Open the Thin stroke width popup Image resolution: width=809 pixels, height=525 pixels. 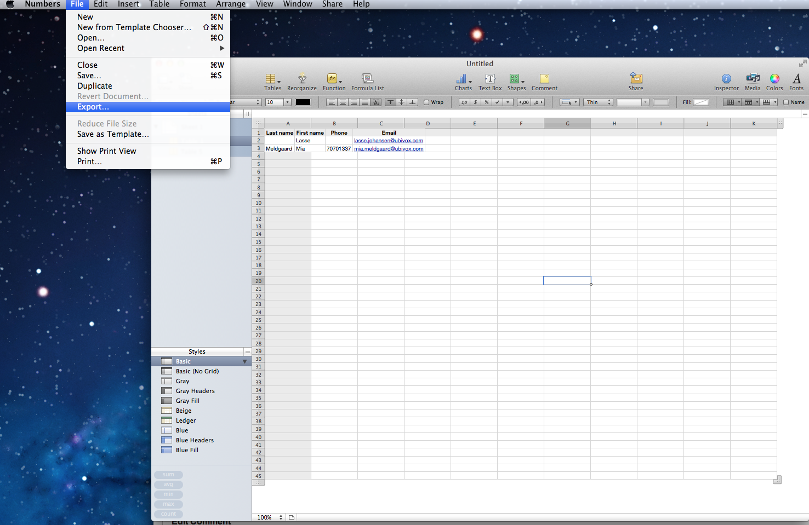(597, 102)
